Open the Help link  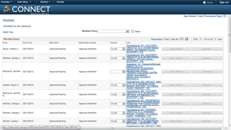(200, 16)
